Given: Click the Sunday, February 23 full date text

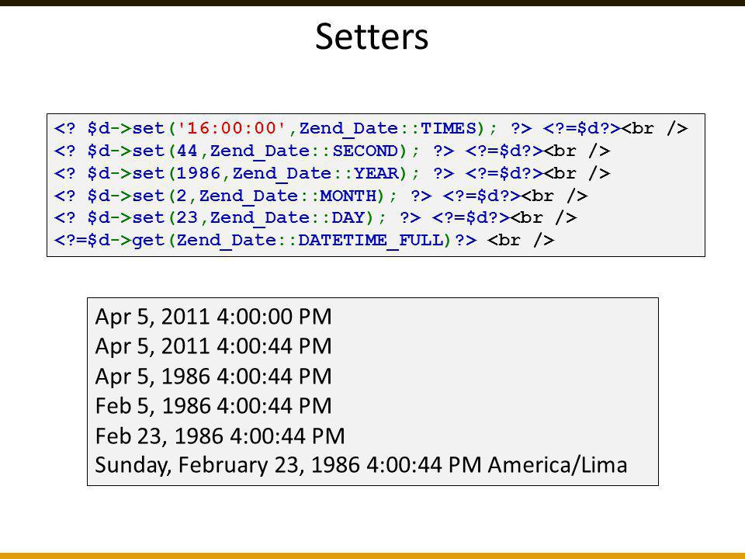Looking at the screenshot, I should coord(197,465).
